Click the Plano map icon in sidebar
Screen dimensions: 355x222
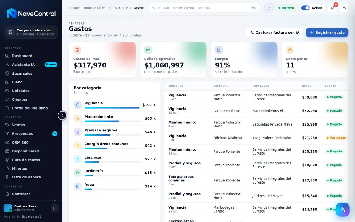[x=7, y=82]
